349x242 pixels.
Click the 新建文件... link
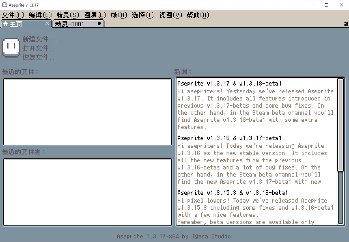click(40, 39)
